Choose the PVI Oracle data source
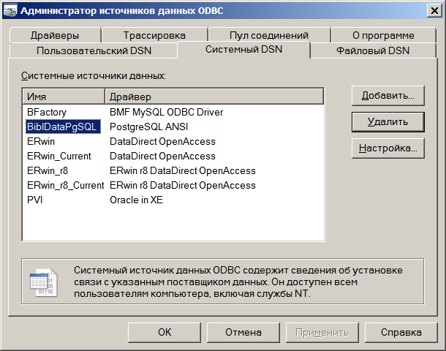The width and height of the screenshot is (446, 351). tap(34, 200)
